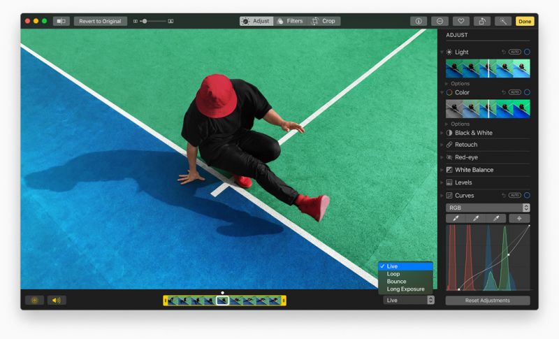
Task: Expand the White Balance section
Action: (x=442, y=170)
